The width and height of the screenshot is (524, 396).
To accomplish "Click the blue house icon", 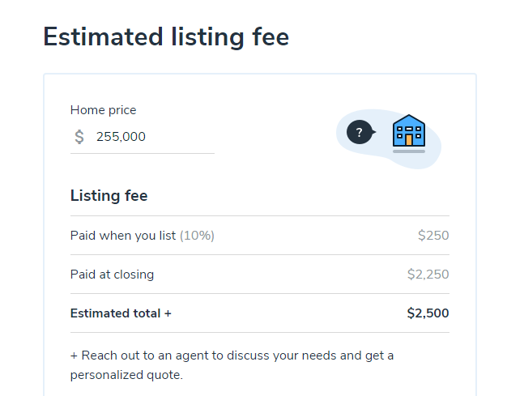I will coord(408,130).
